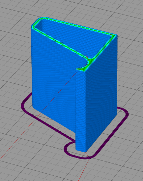Click the long straight skirt segment on front-left
This screenshot has width=143, height=181.
pos(48,125)
